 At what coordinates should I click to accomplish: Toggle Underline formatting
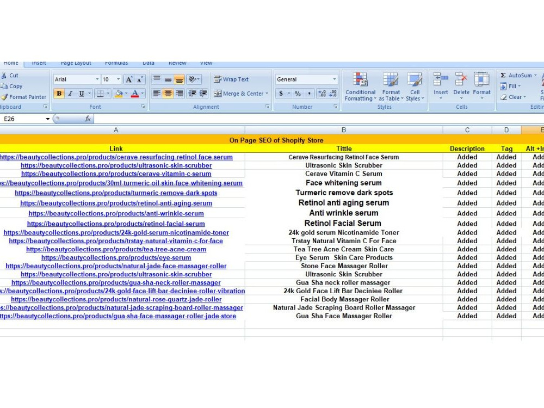pyautogui.click(x=82, y=94)
